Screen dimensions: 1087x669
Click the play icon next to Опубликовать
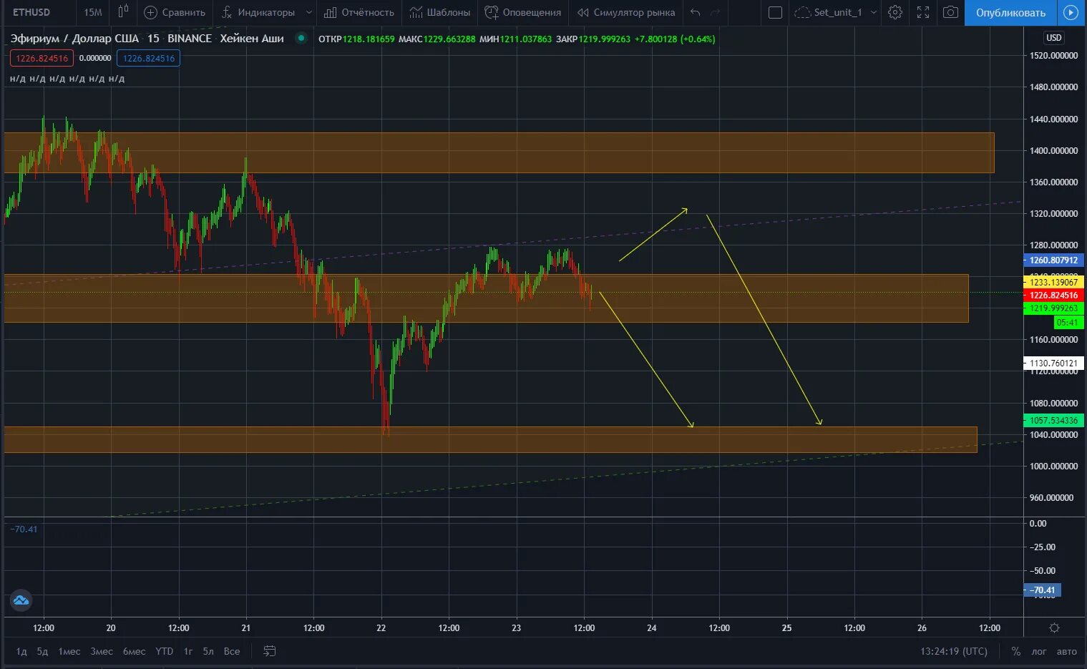1071,12
